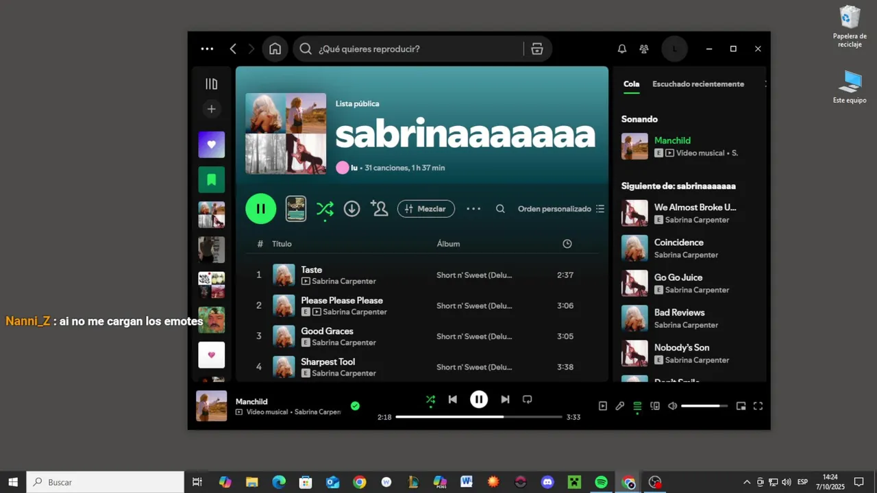Viewport: 877px width, 493px height.
Task: Sort by Álbum column header
Action: [448, 244]
